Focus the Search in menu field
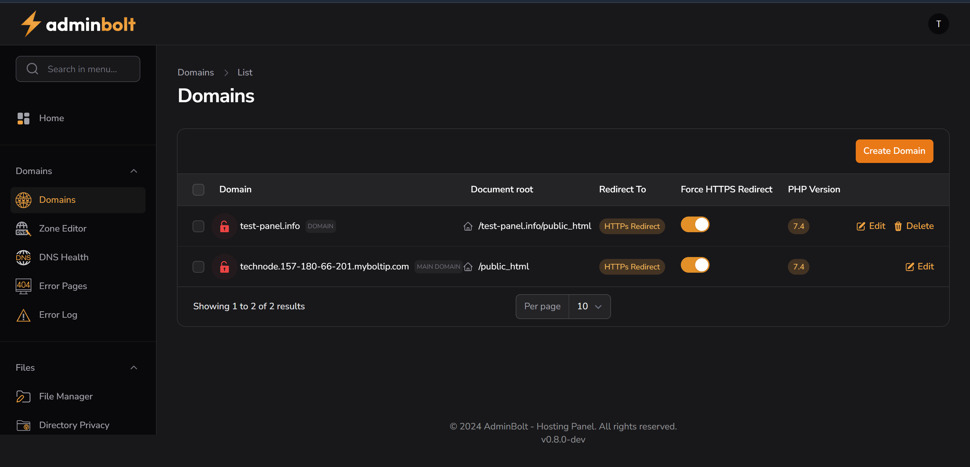The width and height of the screenshot is (970, 467). point(82,69)
